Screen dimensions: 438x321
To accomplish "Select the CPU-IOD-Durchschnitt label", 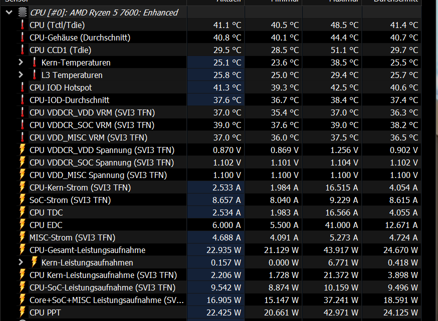I will tap(70, 100).
